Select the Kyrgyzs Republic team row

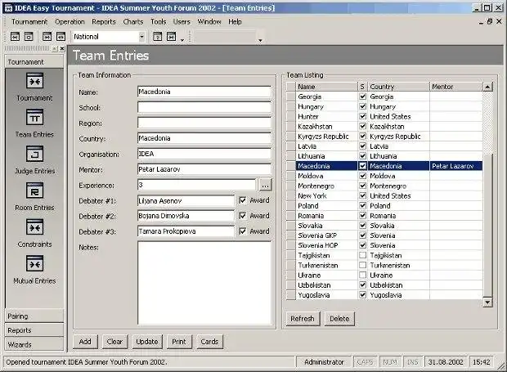click(385, 136)
